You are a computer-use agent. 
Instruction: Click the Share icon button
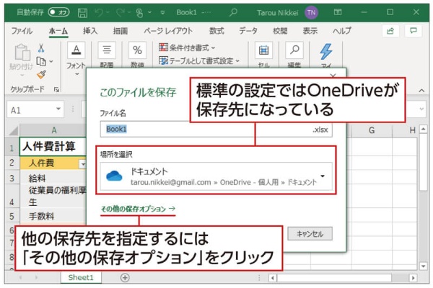(x=390, y=31)
